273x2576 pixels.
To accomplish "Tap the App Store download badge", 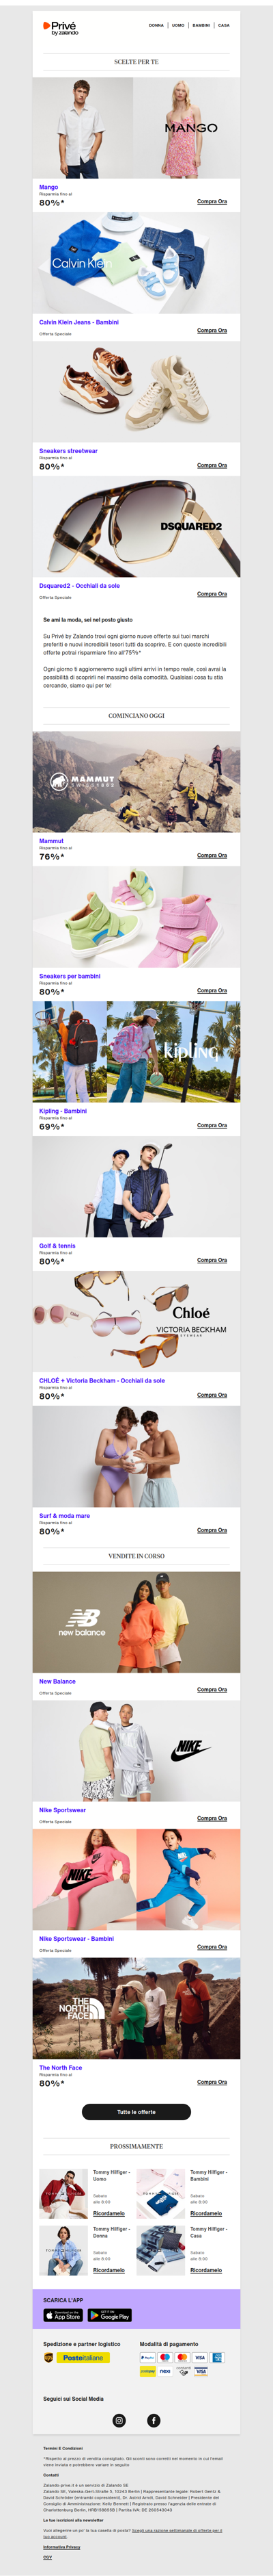I will [63, 2315].
